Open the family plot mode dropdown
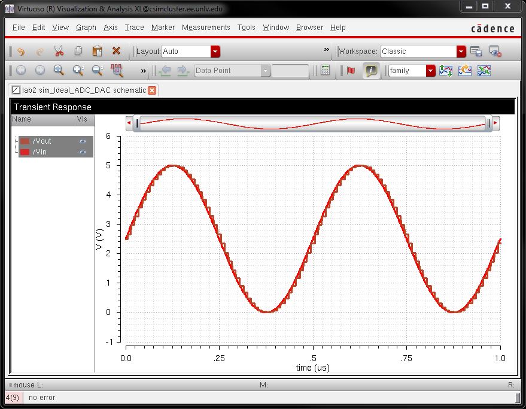The width and height of the screenshot is (526, 409). [430, 71]
